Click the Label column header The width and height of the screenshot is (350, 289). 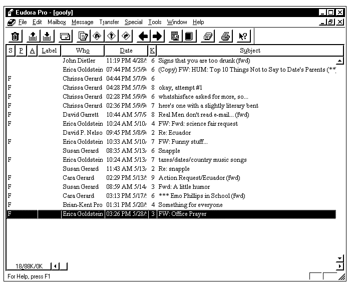49,51
